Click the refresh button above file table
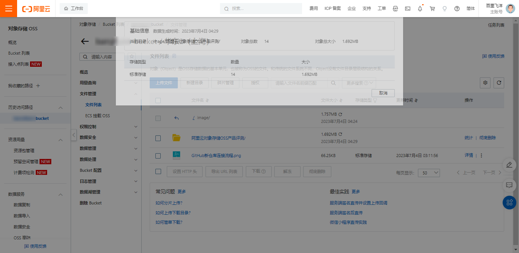519x253 pixels. click(x=498, y=83)
